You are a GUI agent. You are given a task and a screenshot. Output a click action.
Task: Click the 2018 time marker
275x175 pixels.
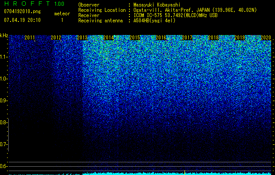coord(213,37)
